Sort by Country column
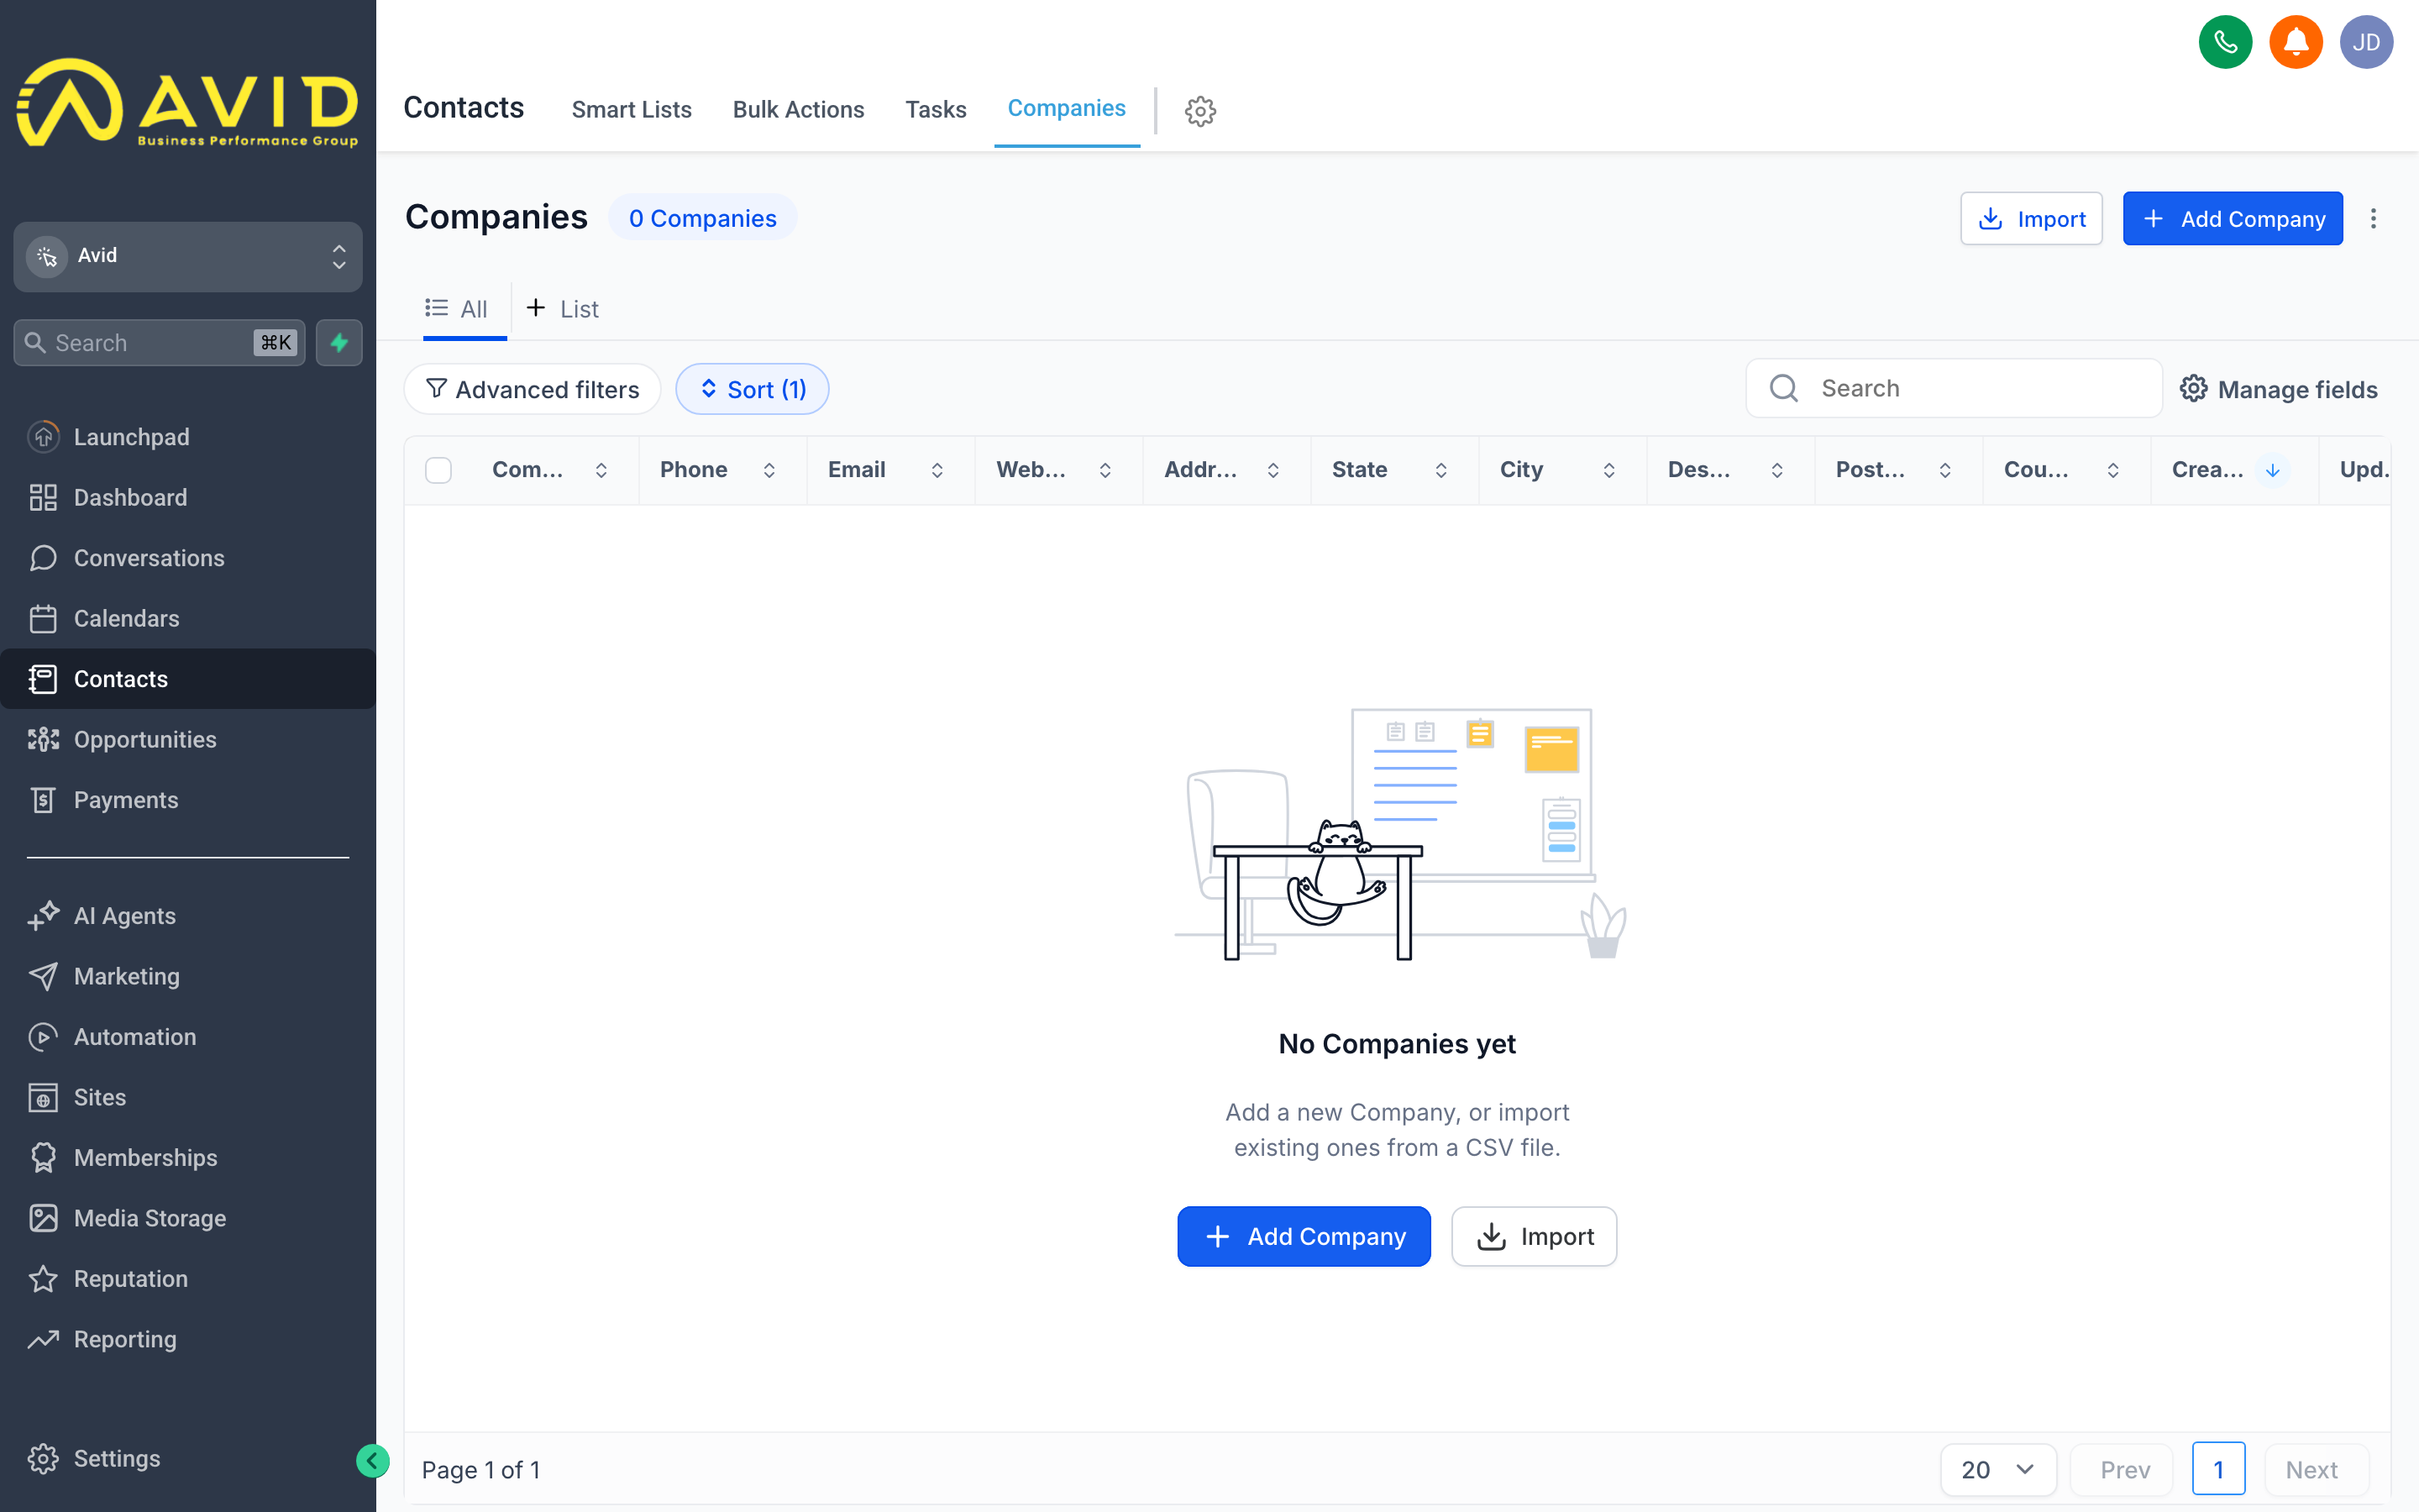This screenshot has width=2419, height=1512. [x=2112, y=470]
